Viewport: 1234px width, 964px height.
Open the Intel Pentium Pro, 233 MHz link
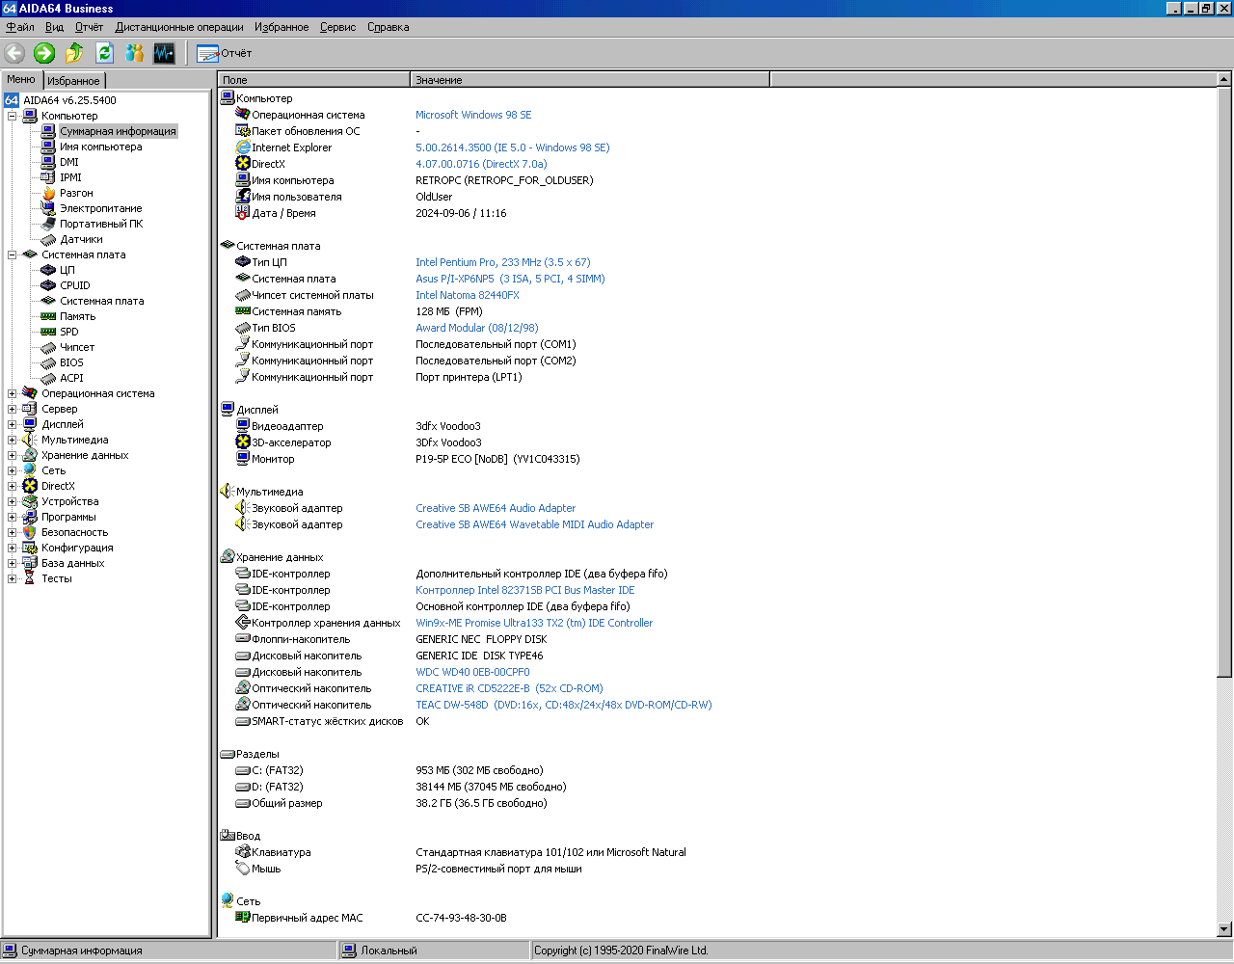(x=503, y=262)
